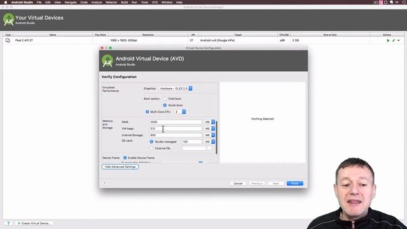Click the Internal Storage value field
Image resolution: width=407 pixels, height=229 pixels.
tap(176, 135)
